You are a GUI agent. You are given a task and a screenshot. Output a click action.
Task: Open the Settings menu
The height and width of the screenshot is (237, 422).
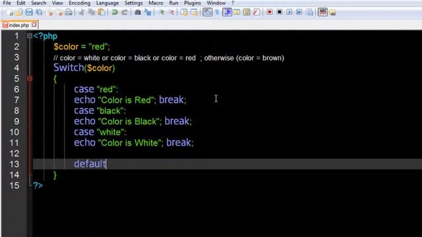pos(133,3)
